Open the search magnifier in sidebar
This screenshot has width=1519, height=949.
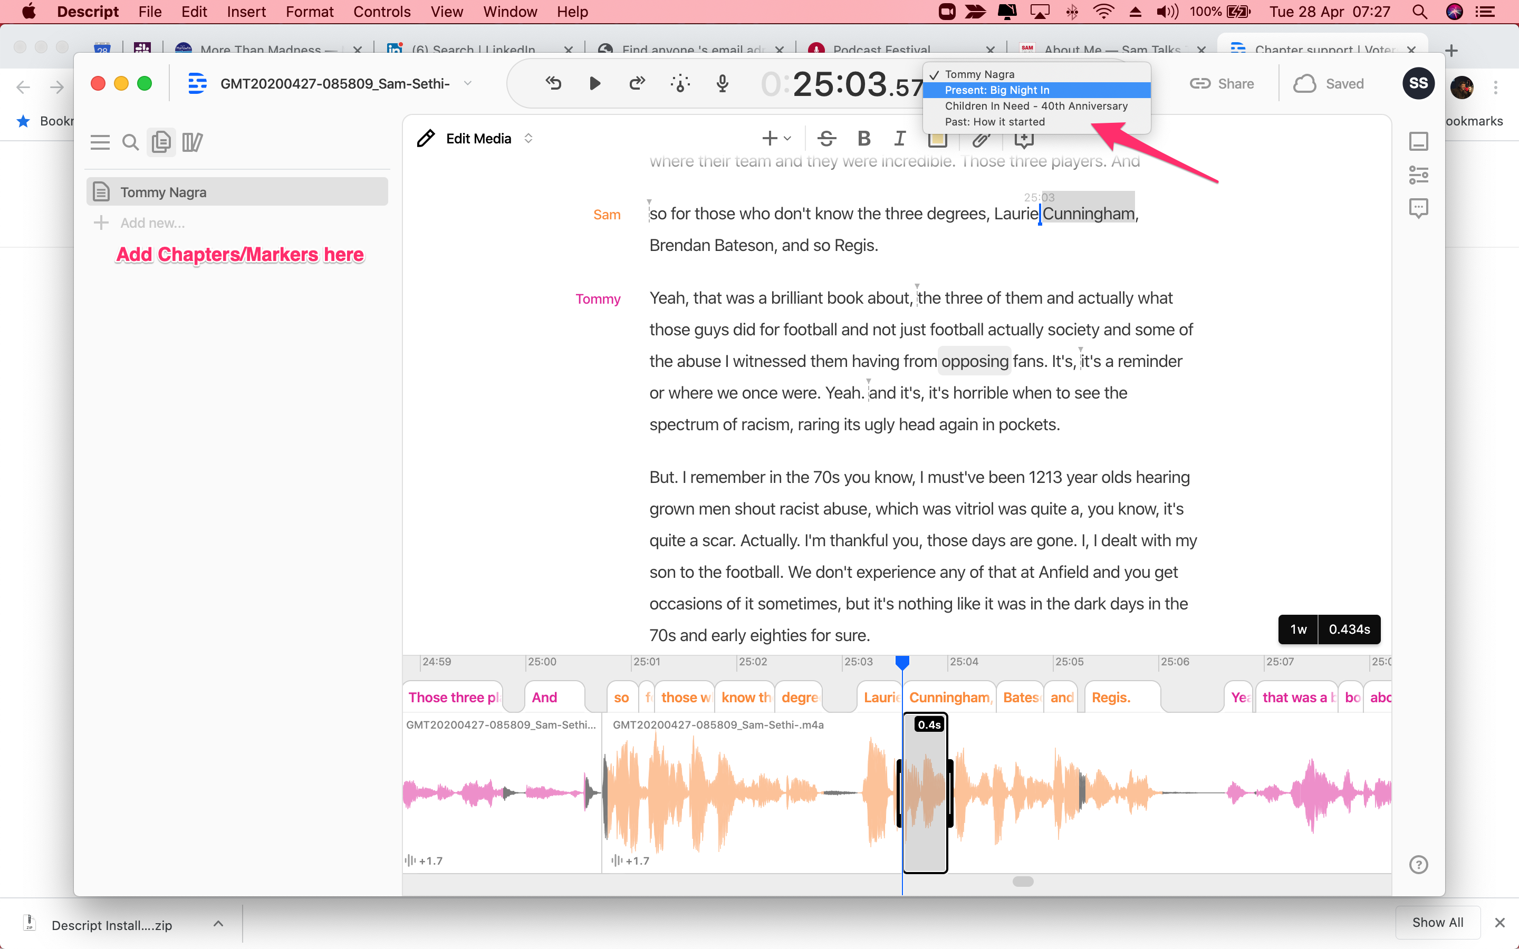coord(130,142)
